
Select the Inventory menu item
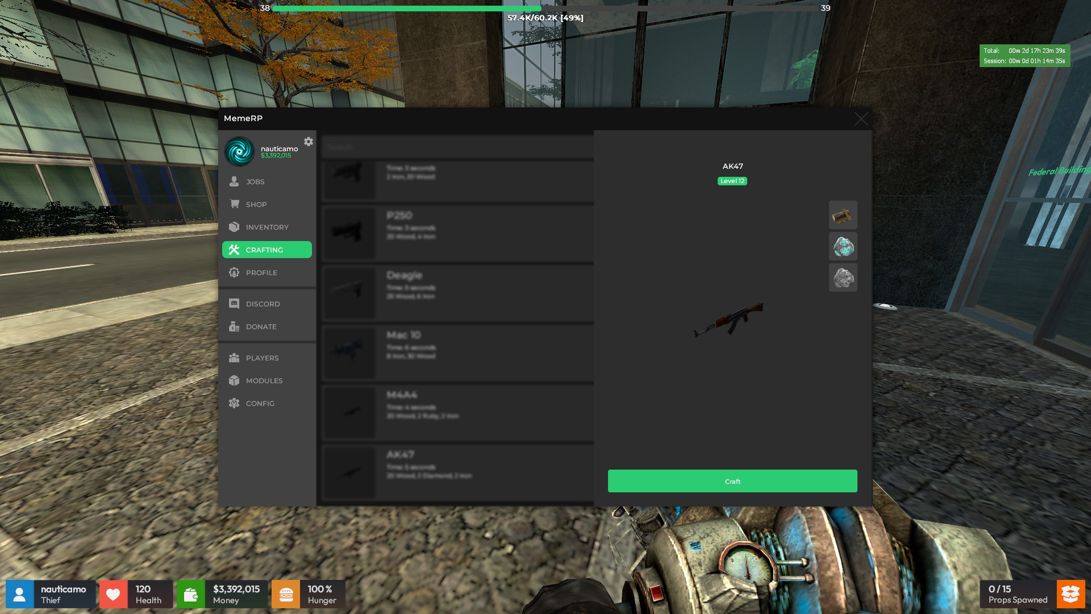[x=267, y=227]
